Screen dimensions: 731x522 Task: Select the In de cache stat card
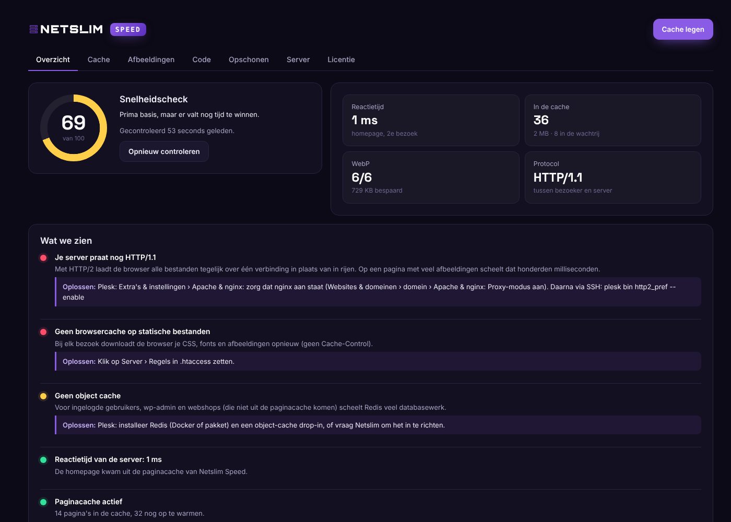(612, 120)
